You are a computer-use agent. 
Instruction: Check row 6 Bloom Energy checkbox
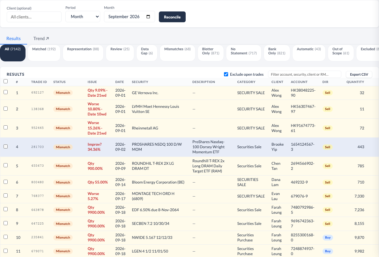coord(5,182)
